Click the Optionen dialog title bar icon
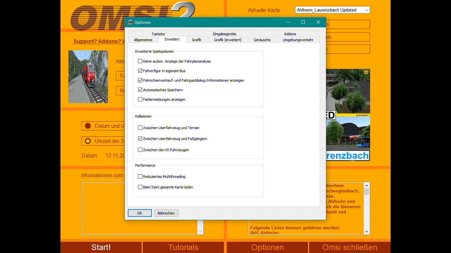 [x=130, y=22]
